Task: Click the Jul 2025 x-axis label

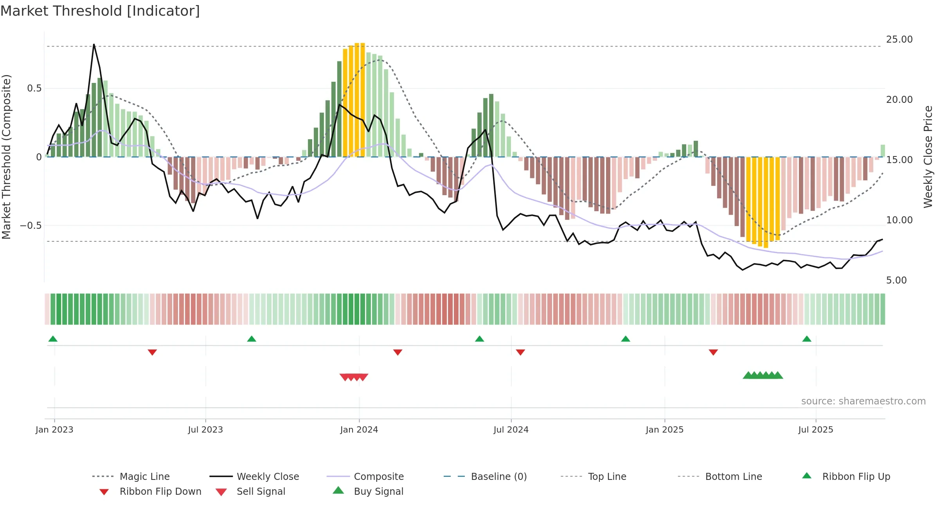Action: point(816,429)
